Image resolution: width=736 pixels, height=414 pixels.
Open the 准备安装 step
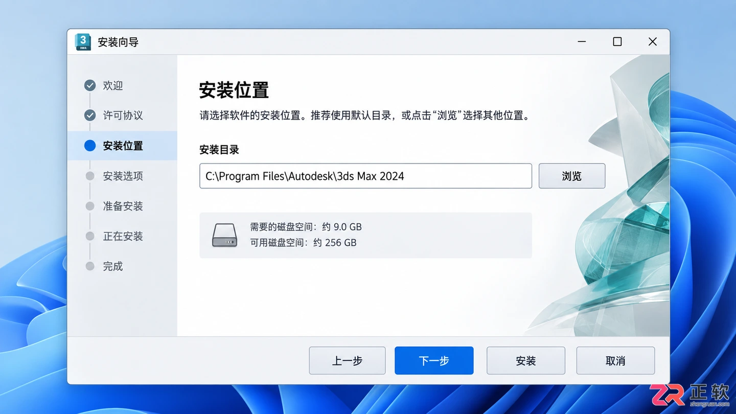tap(123, 206)
